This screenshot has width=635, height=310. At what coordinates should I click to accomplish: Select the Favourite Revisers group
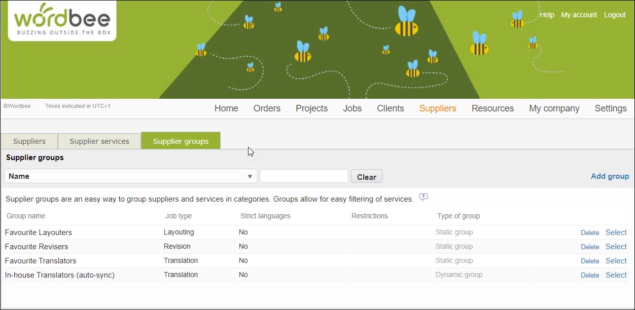[616, 247]
